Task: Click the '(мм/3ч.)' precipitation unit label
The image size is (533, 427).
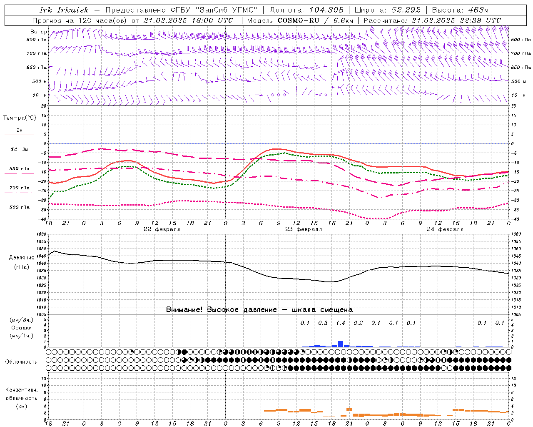Action: click(x=22, y=320)
